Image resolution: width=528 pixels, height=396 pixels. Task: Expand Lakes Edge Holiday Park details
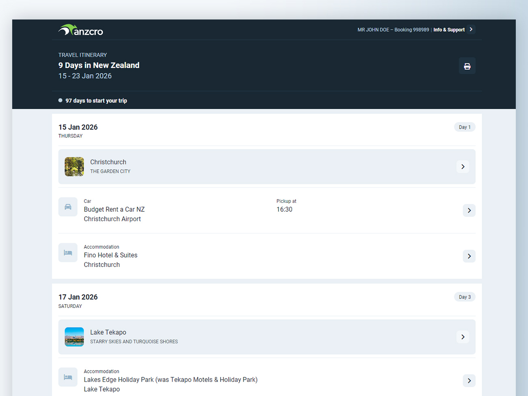[469, 381]
